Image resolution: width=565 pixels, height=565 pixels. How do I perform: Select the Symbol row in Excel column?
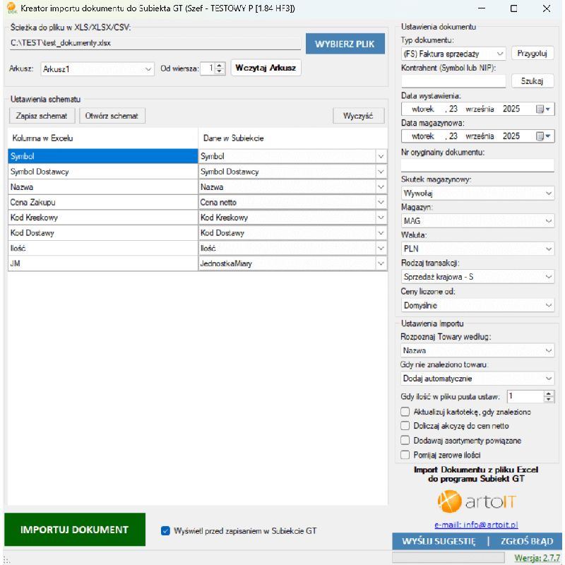(x=102, y=156)
